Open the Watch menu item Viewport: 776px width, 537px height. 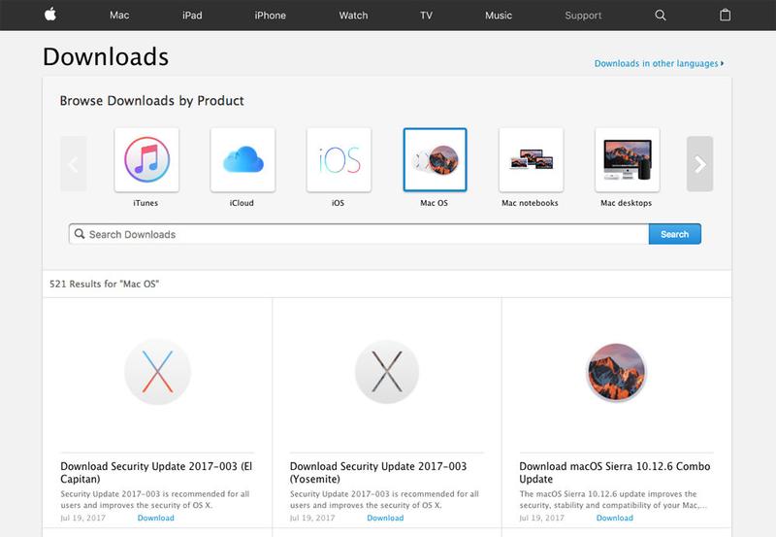[x=353, y=16]
